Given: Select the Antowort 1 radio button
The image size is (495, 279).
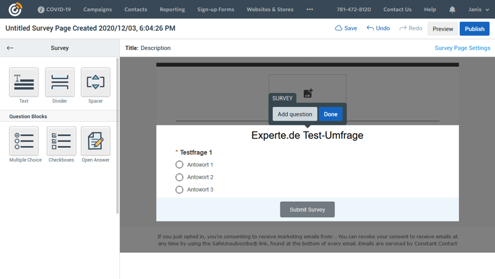Looking at the screenshot, I should click(x=179, y=165).
